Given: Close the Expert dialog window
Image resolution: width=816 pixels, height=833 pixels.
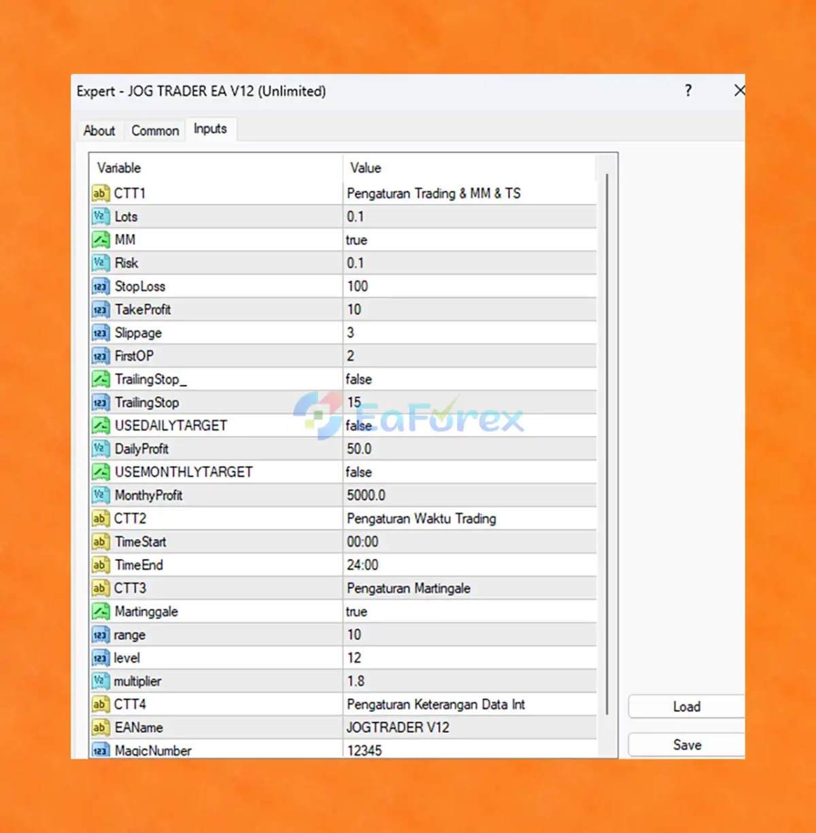Looking at the screenshot, I should [x=739, y=90].
